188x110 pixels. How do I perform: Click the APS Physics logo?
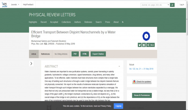click(5, 5)
